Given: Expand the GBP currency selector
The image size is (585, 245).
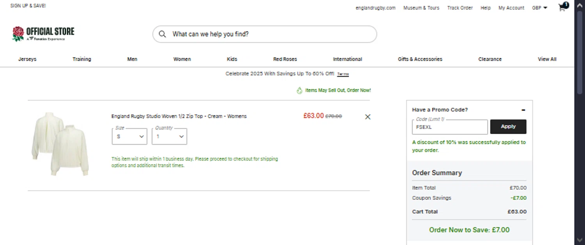Looking at the screenshot, I should [539, 8].
